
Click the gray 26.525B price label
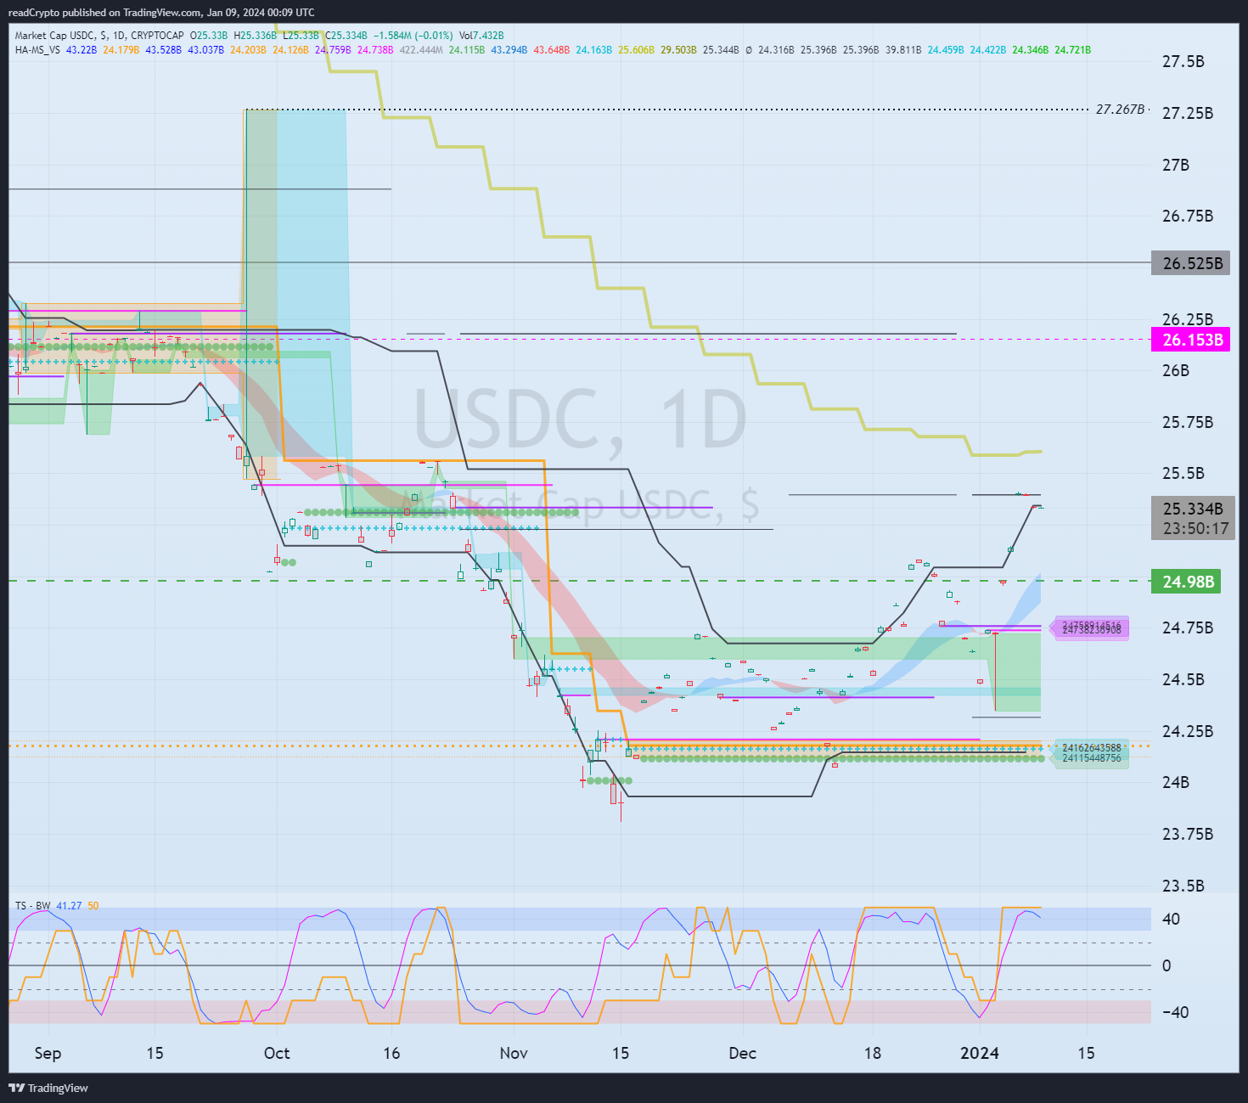coord(1191,263)
